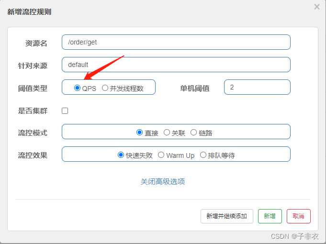This screenshot has width=326, height=244.
Task: Click the 单机阈值 input field
Action: point(257,87)
